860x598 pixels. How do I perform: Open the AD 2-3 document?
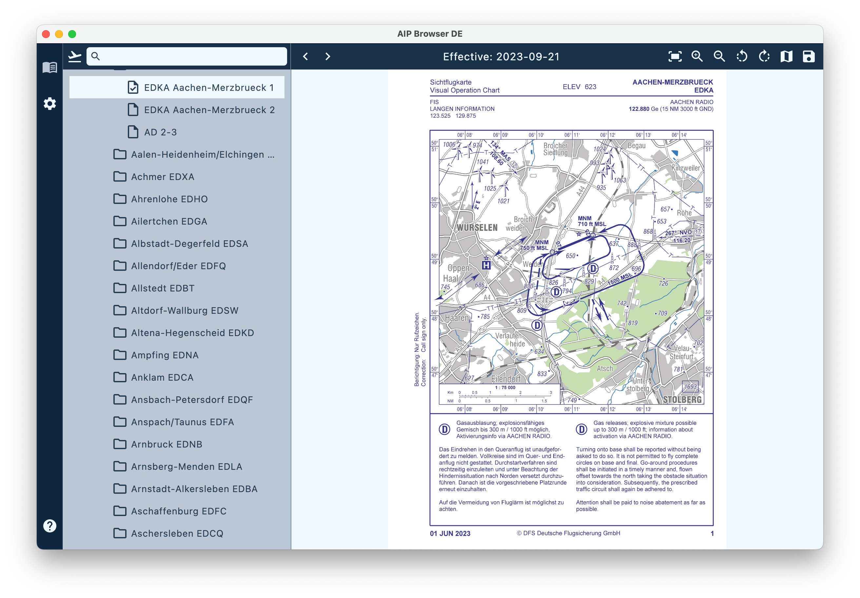[x=160, y=132]
